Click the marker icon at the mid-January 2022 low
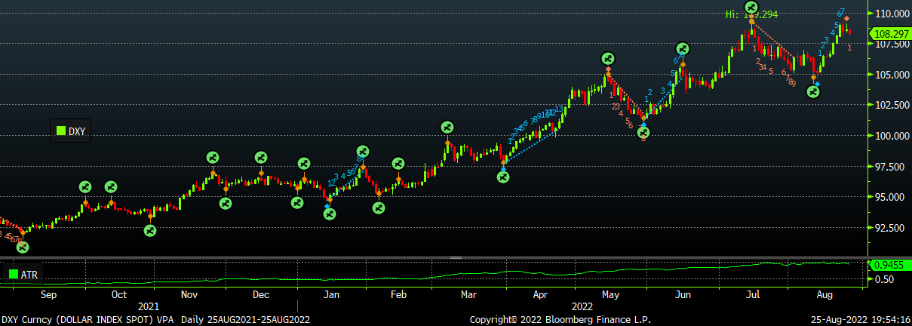The width and height of the screenshot is (912, 326). click(x=329, y=214)
